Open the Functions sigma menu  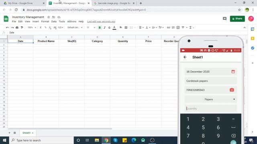(190, 28)
